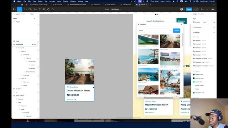Open shape tools dropdown arrow
This screenshot has width=228, height=128.
(x=31, y=9)
